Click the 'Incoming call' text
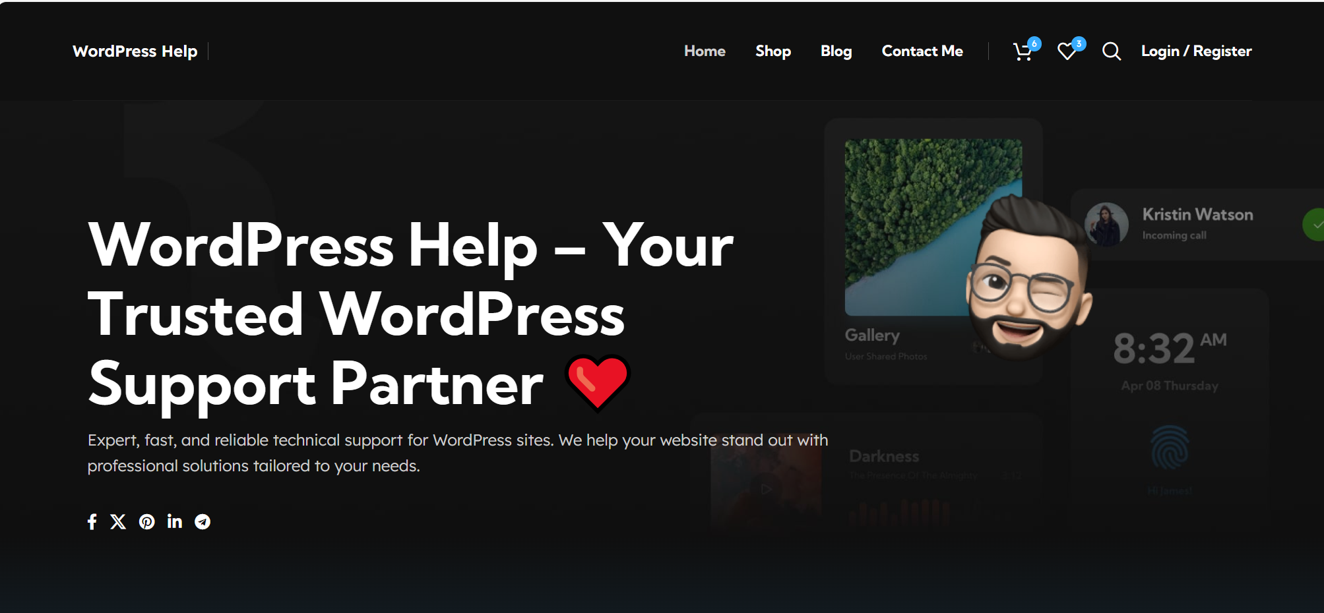This screenshot has height=613, width=1324. pyautogui.click(x=1174, y=235)
